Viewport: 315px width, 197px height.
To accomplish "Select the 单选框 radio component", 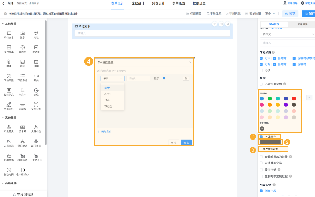I will [x=23, y=49].
